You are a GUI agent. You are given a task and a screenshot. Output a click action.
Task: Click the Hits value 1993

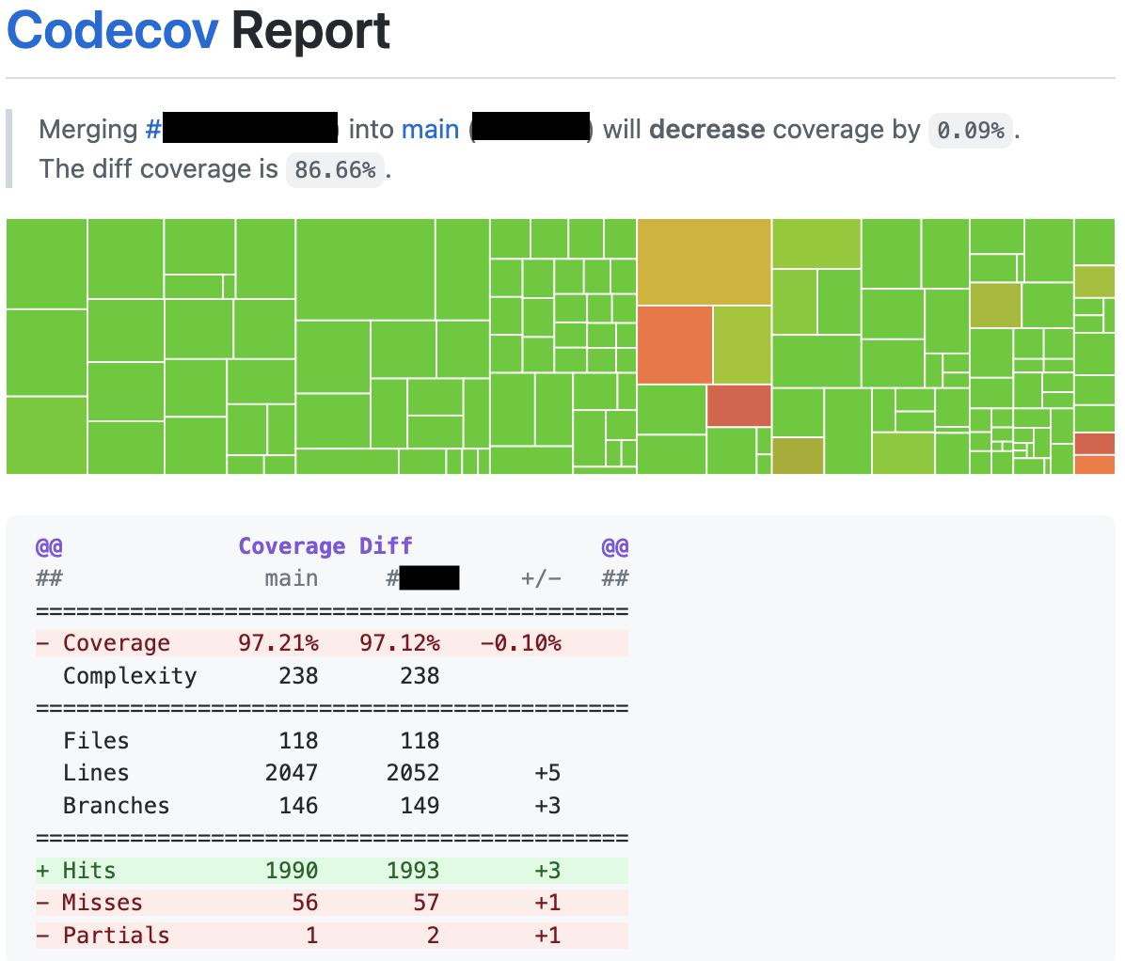click(x=413, y=870)
